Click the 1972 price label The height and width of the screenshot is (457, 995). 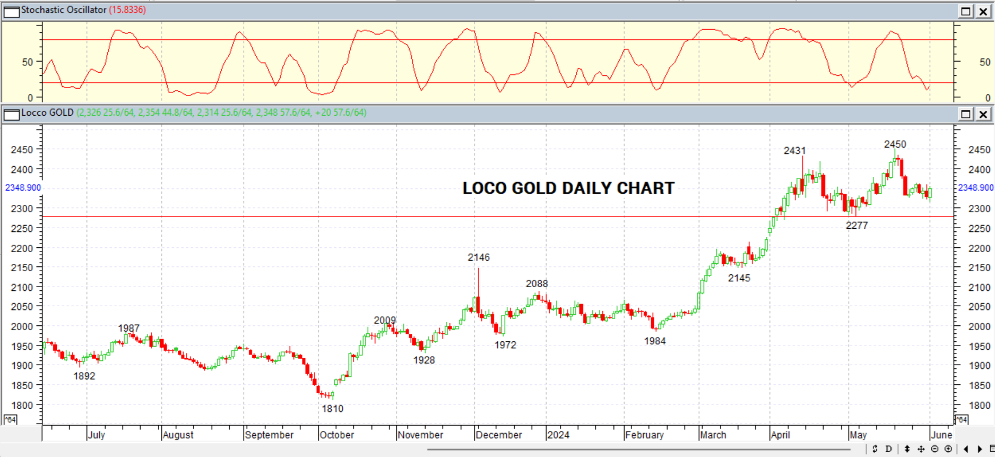tap(505, 345)
